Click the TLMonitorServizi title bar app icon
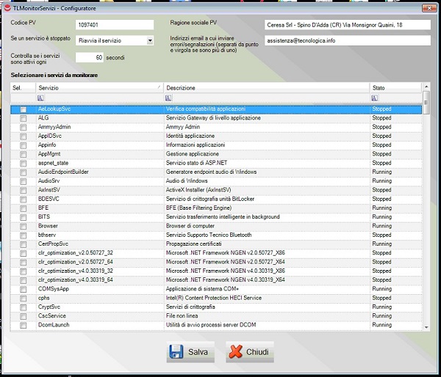The height and width of the screenshot is (377, 441). pyautogui.click(x=7, y=7)
